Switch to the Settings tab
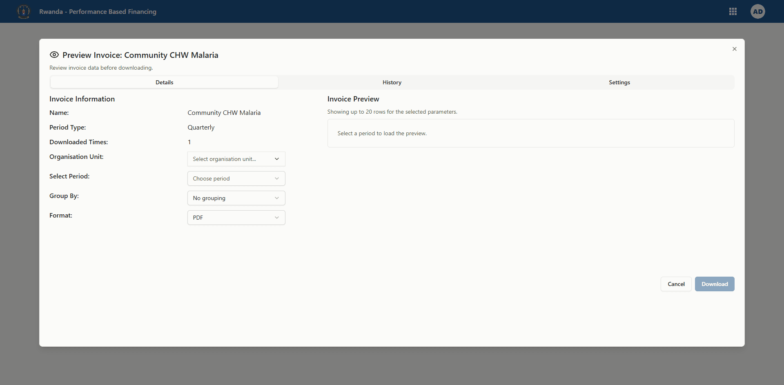The height and width of the screenshot is (385, 784). coord(619,82)
